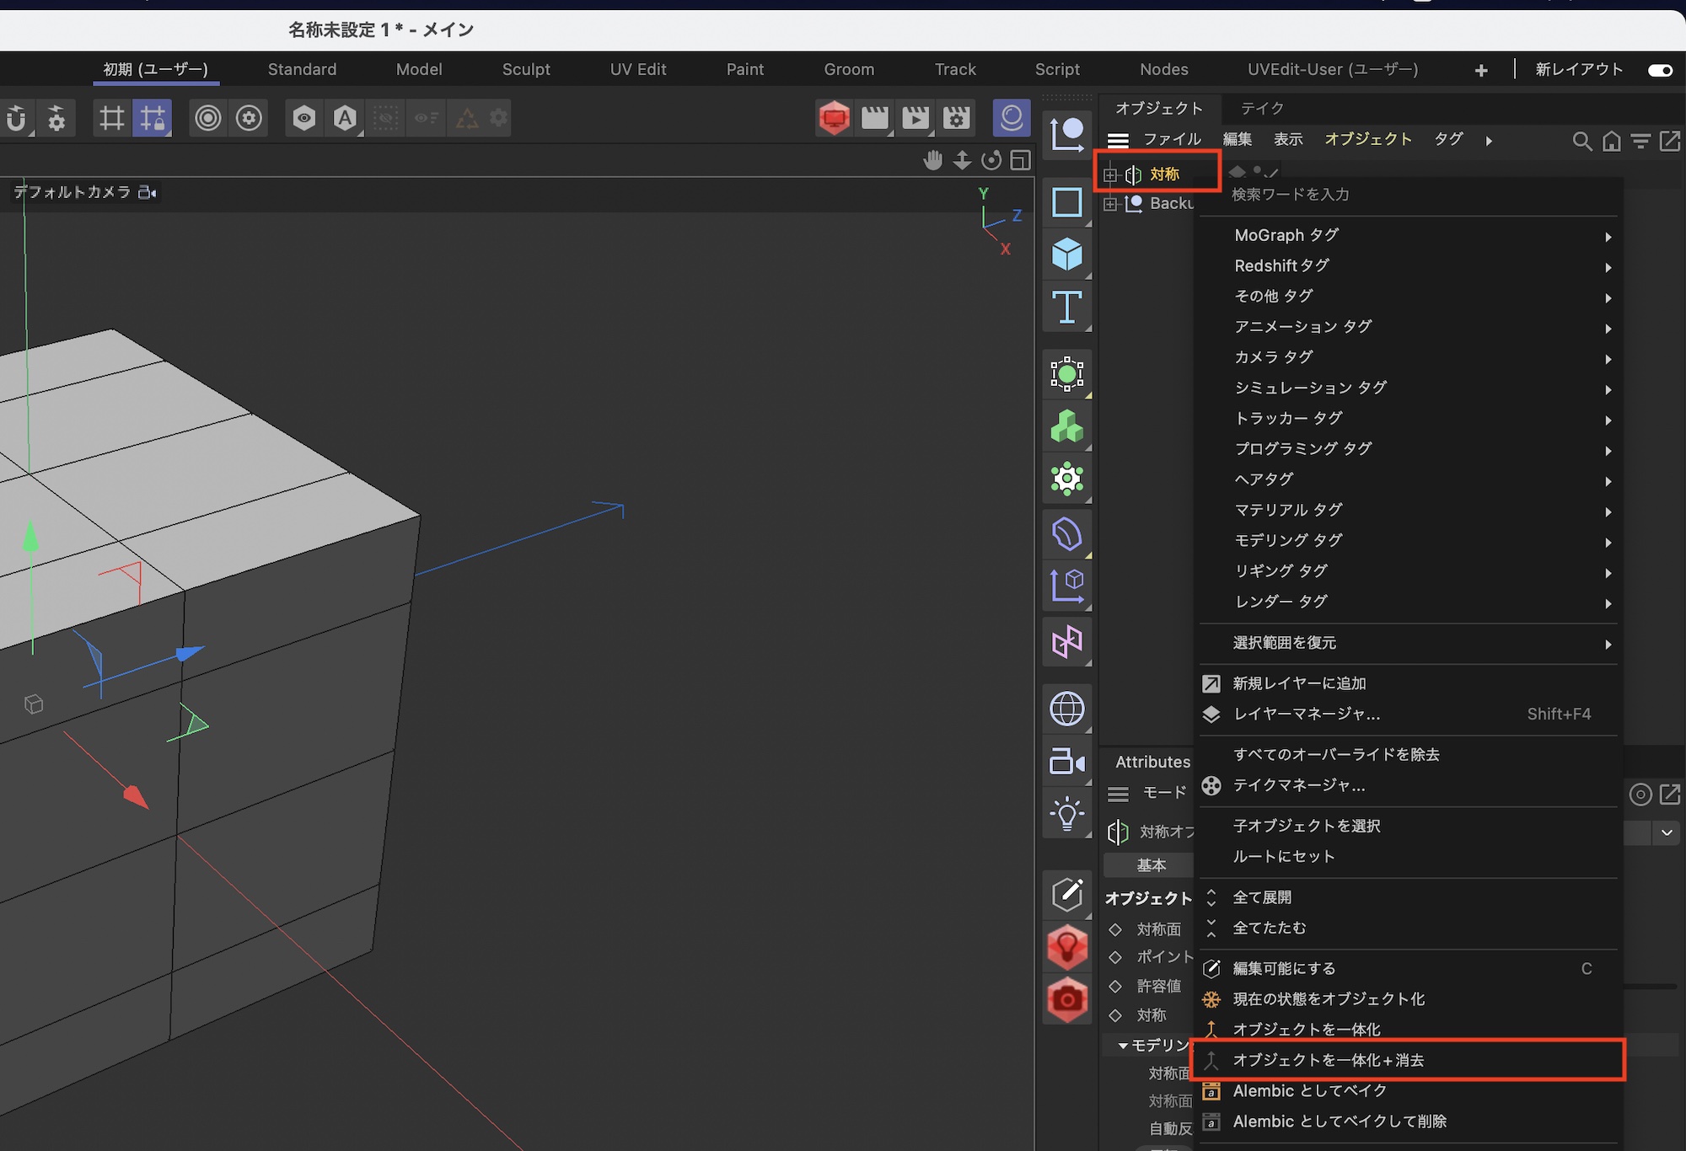Image resolution: width=1686 pixels, height=1151 pixels.
Task: Click the search magnifier in Object Manager
Action: tap(1582, 141)
